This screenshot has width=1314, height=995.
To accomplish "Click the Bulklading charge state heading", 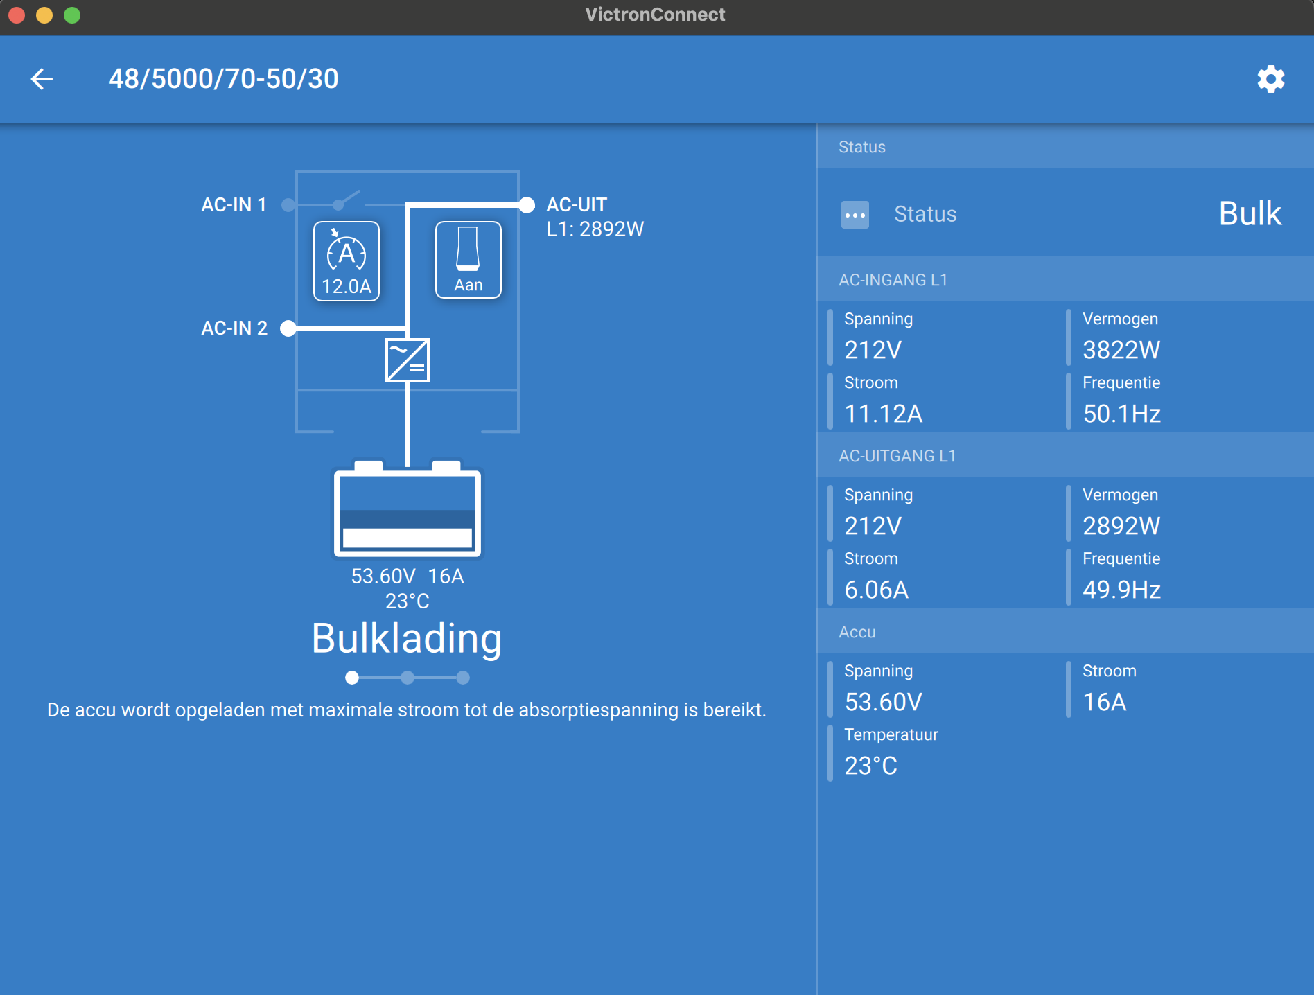I will pyautogui.click(x=407, y=638).
